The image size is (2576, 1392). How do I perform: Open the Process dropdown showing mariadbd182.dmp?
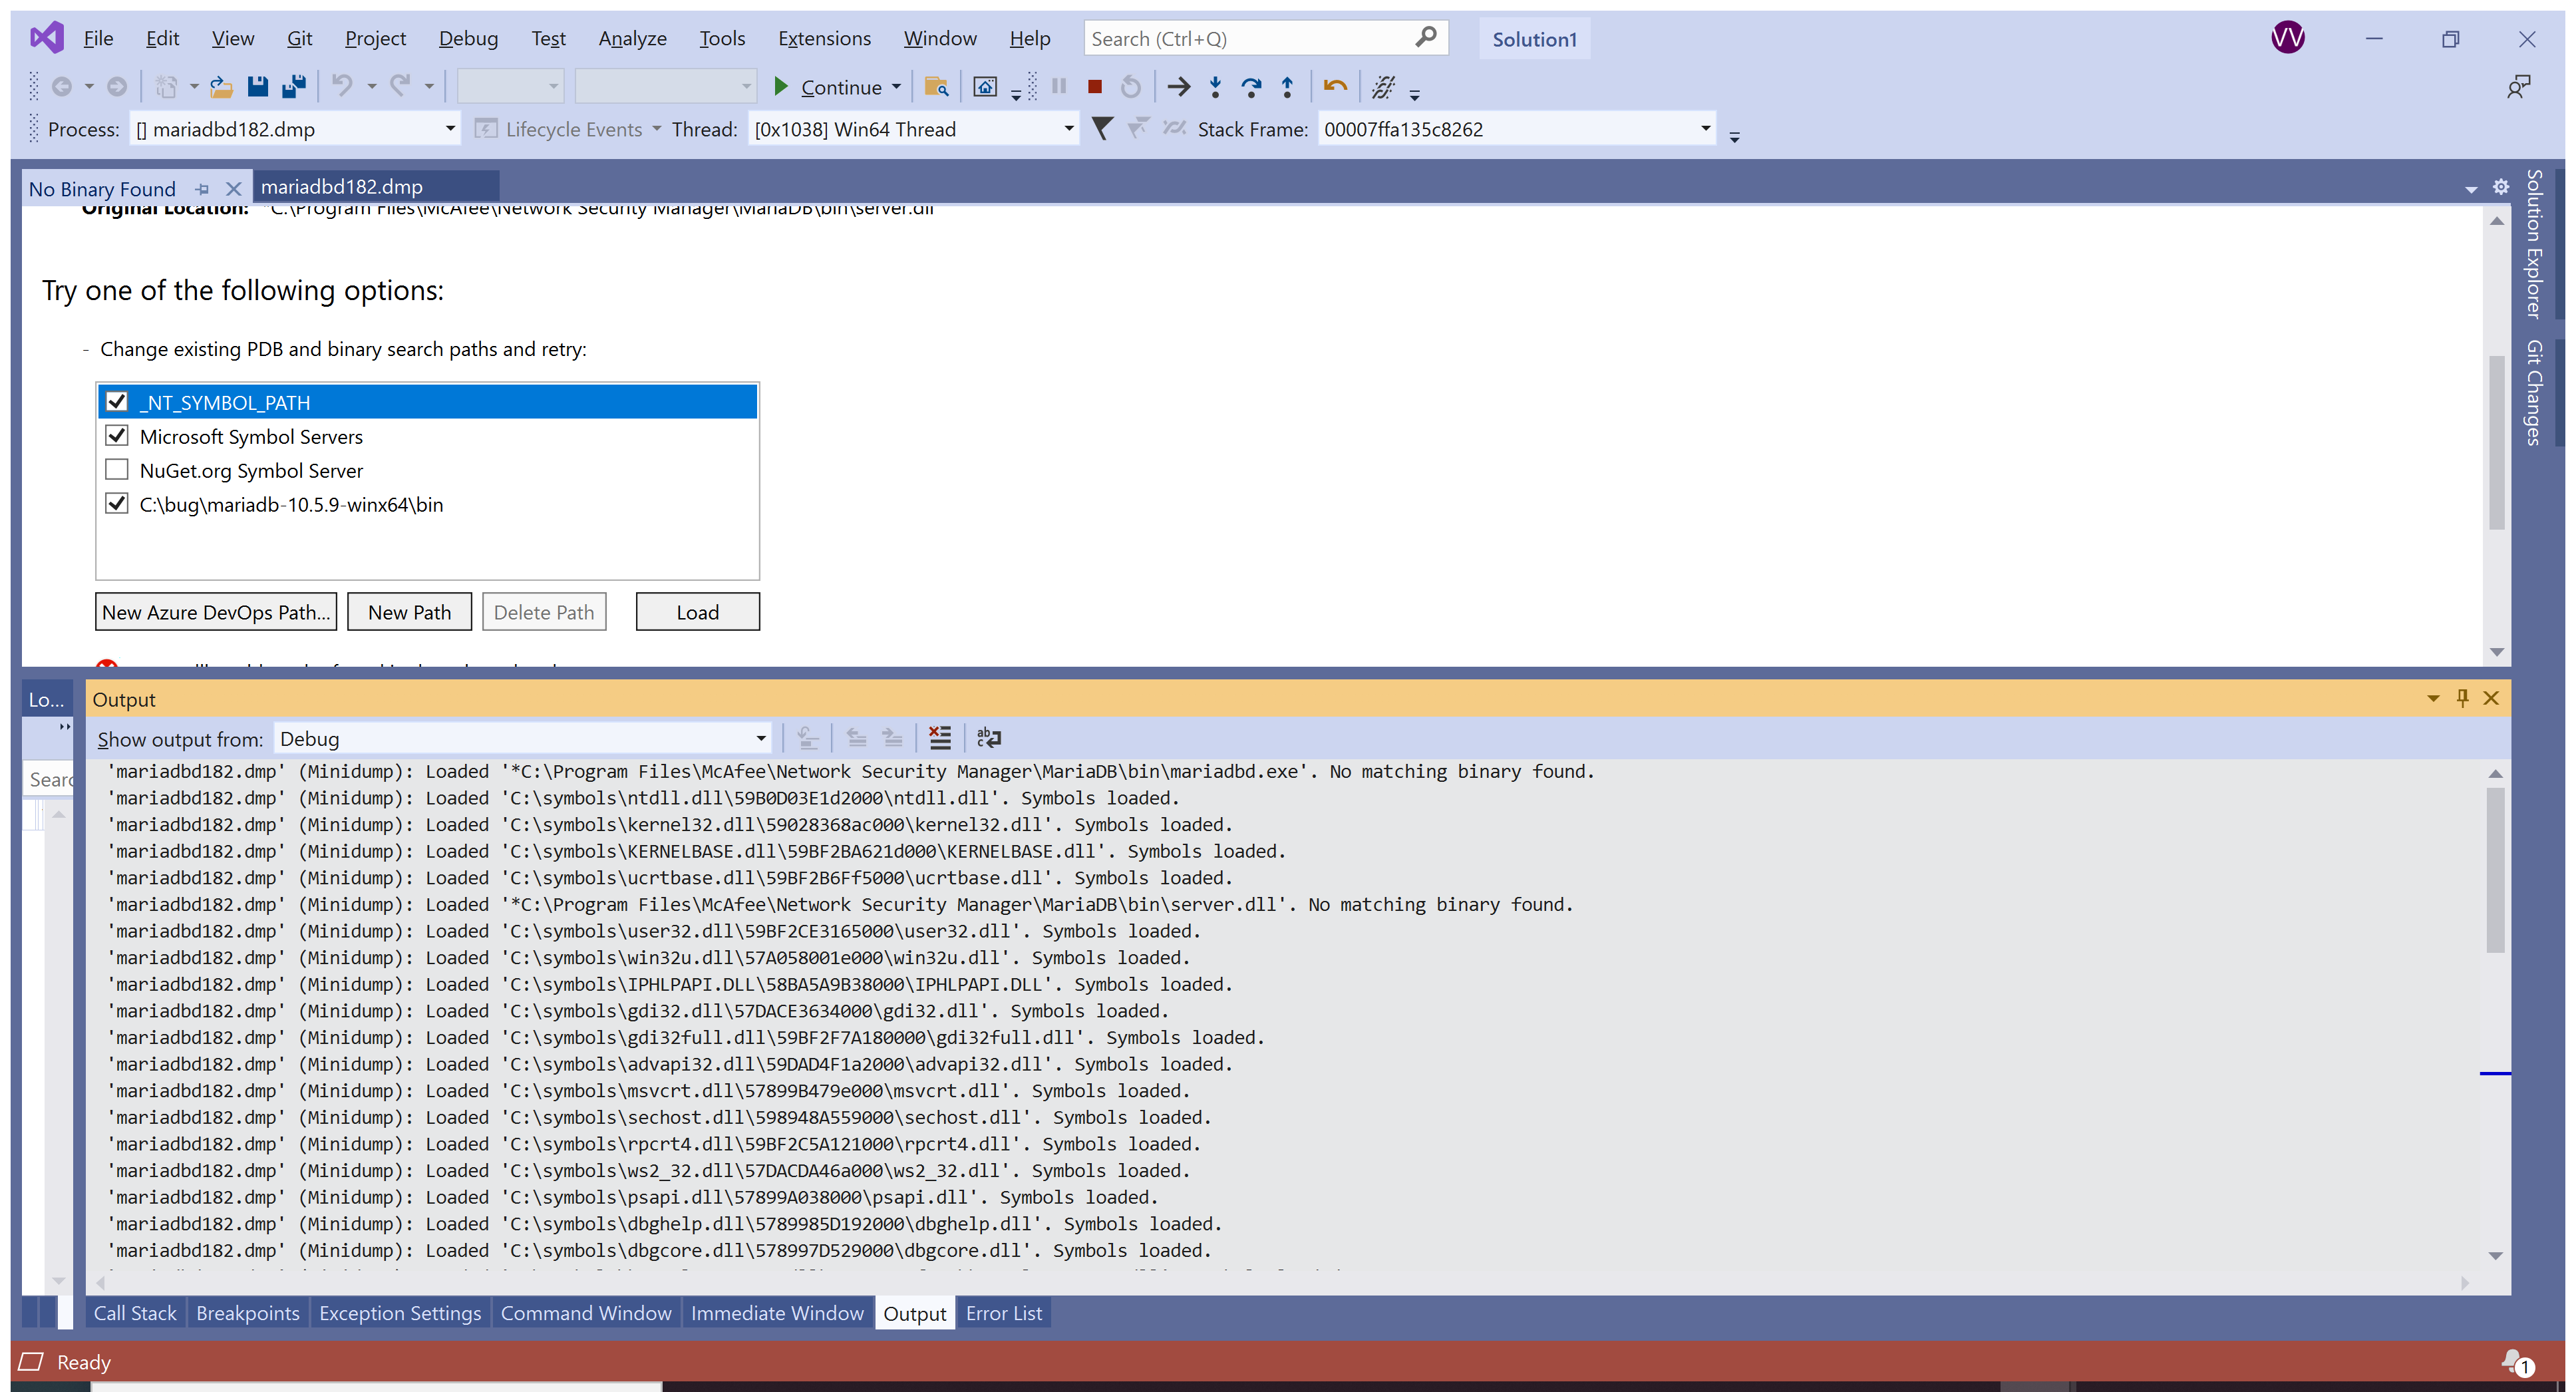tap(450, 129)
